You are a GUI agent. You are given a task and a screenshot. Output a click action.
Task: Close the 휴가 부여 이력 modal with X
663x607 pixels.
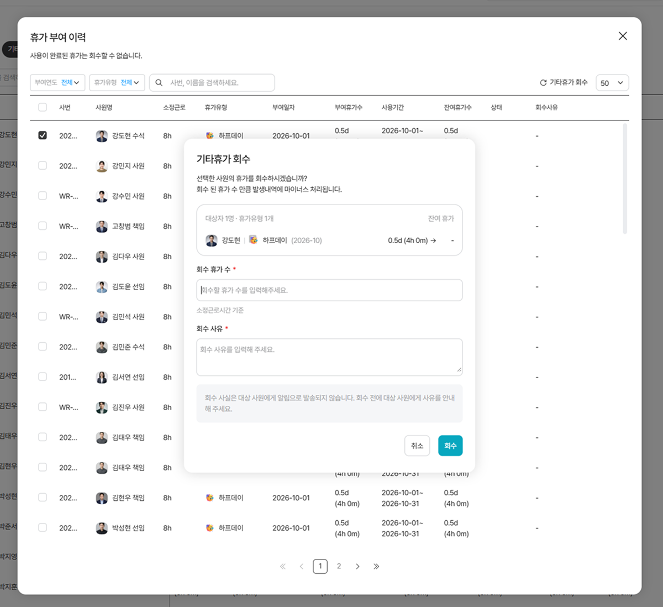pyautogui.click(x=623, y=36)
